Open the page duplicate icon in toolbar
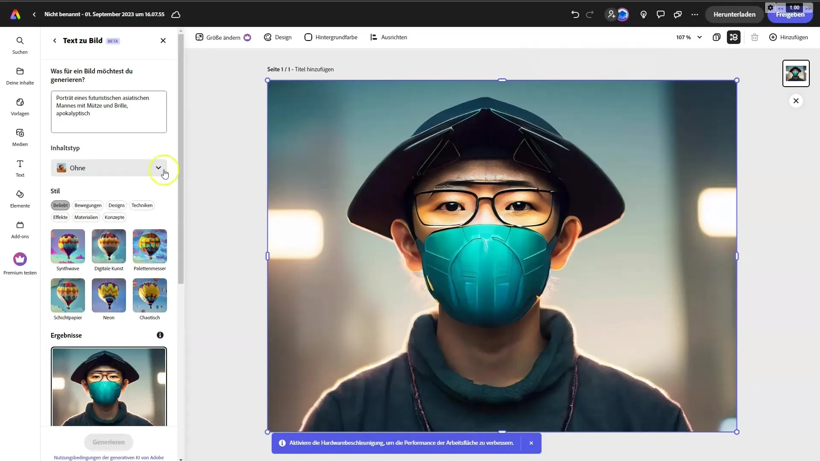This screenshot has width=820, height=461. (x=717, y=38)
